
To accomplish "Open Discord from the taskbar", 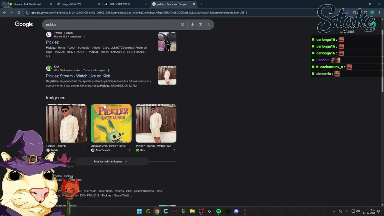I will click(236, 211).
